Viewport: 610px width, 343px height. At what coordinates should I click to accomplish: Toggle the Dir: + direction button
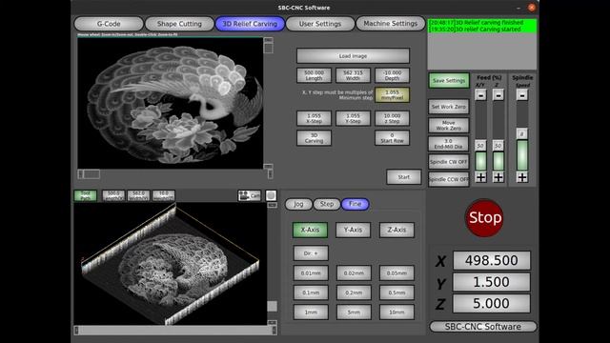(x=311, y=253)
